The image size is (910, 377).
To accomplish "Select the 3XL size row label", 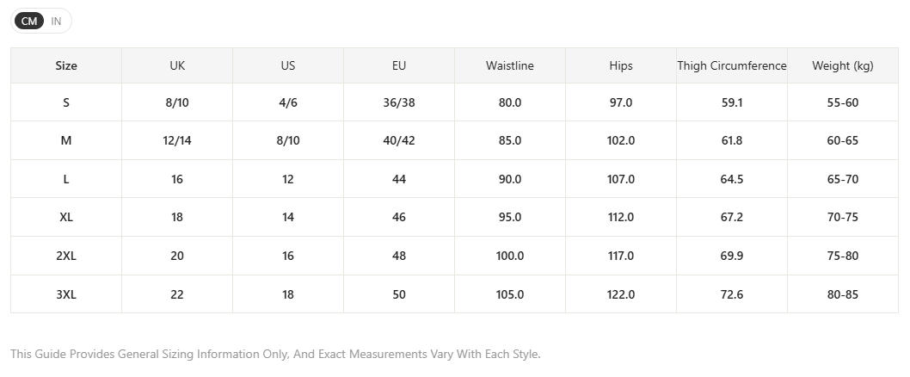I will (66, 294).
